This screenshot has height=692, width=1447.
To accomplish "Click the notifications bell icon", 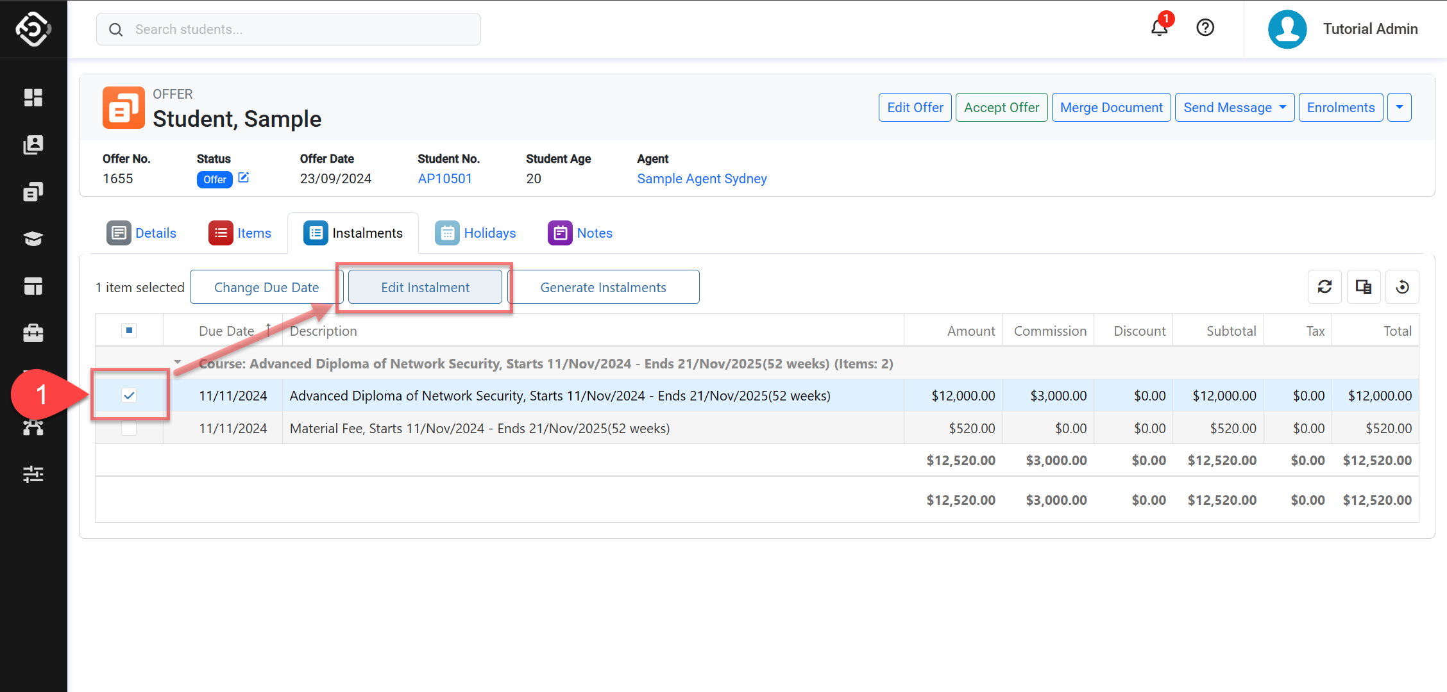I will point(1159,28).
